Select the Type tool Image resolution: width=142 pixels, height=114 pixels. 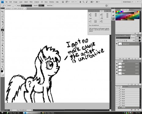click(x=2, y=51)
